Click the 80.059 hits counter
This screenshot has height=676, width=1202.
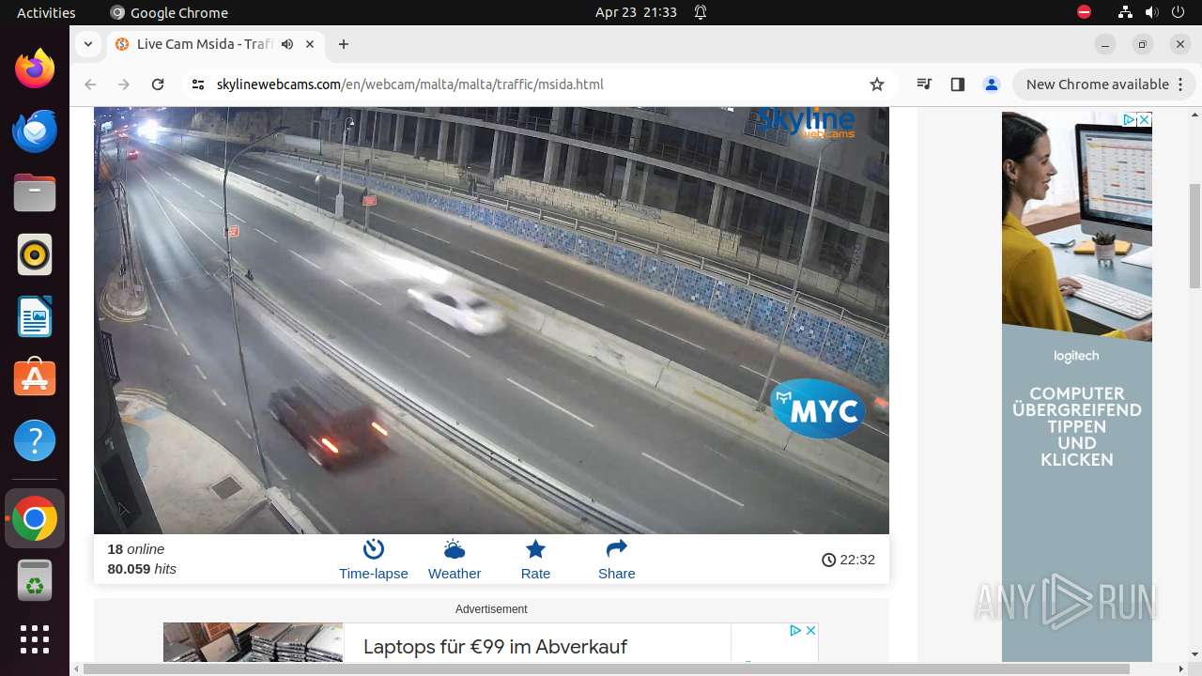(142, 569)
